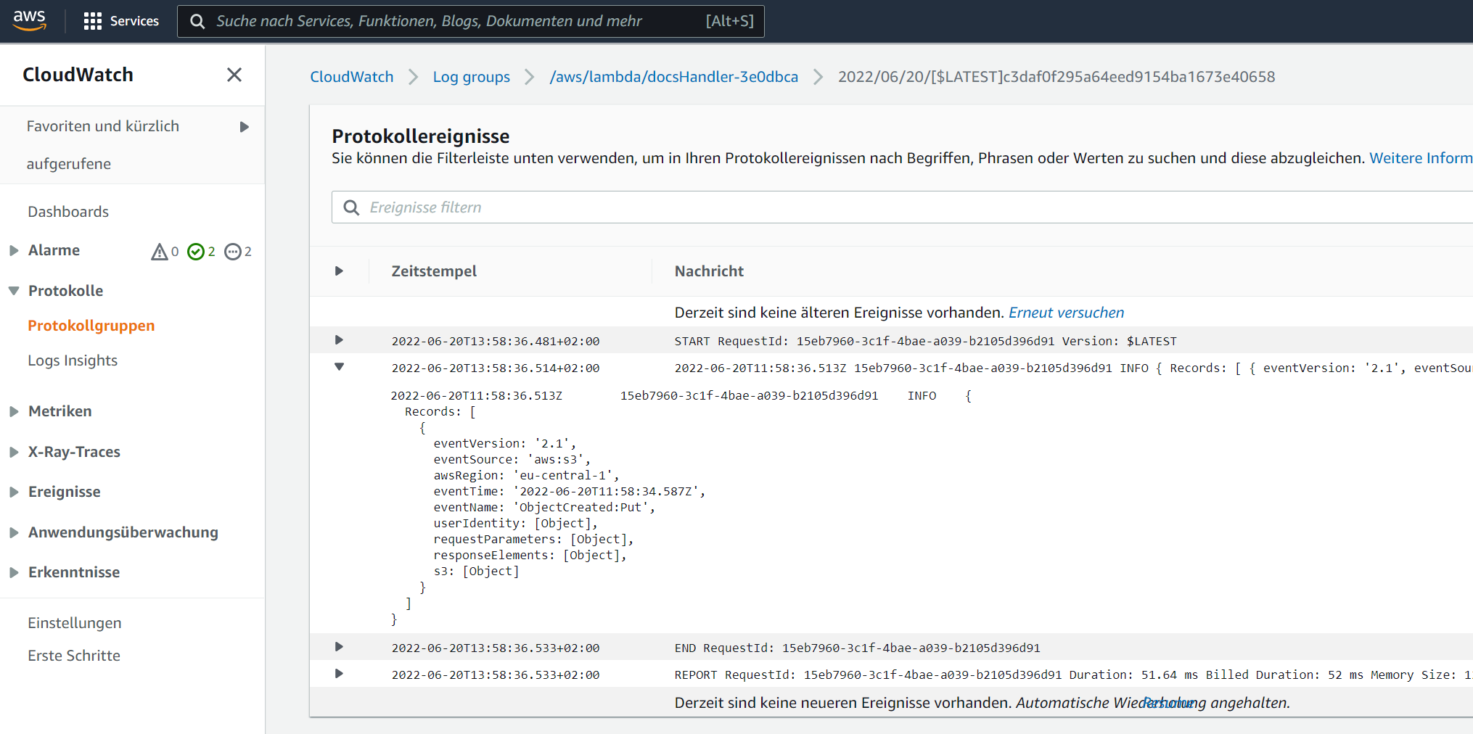Viewport: 1473px width, 734px height.
Task: Click s3: [Object] line
Action: [477, 571]
